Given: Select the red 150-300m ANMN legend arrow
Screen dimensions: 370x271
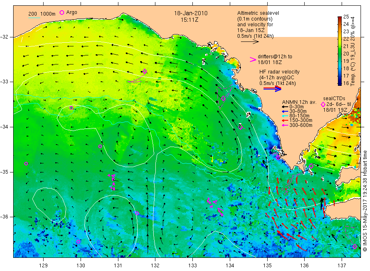Looking at the screenshot, I should 285,121.
